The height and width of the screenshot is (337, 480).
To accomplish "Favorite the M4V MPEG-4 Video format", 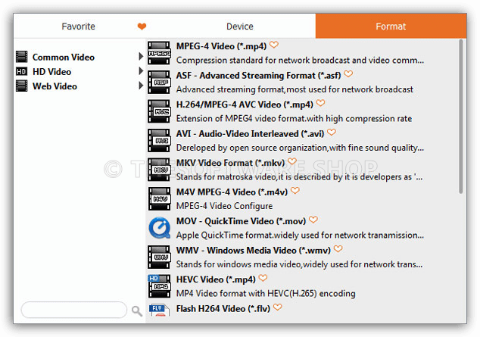I will pos(295,191).
